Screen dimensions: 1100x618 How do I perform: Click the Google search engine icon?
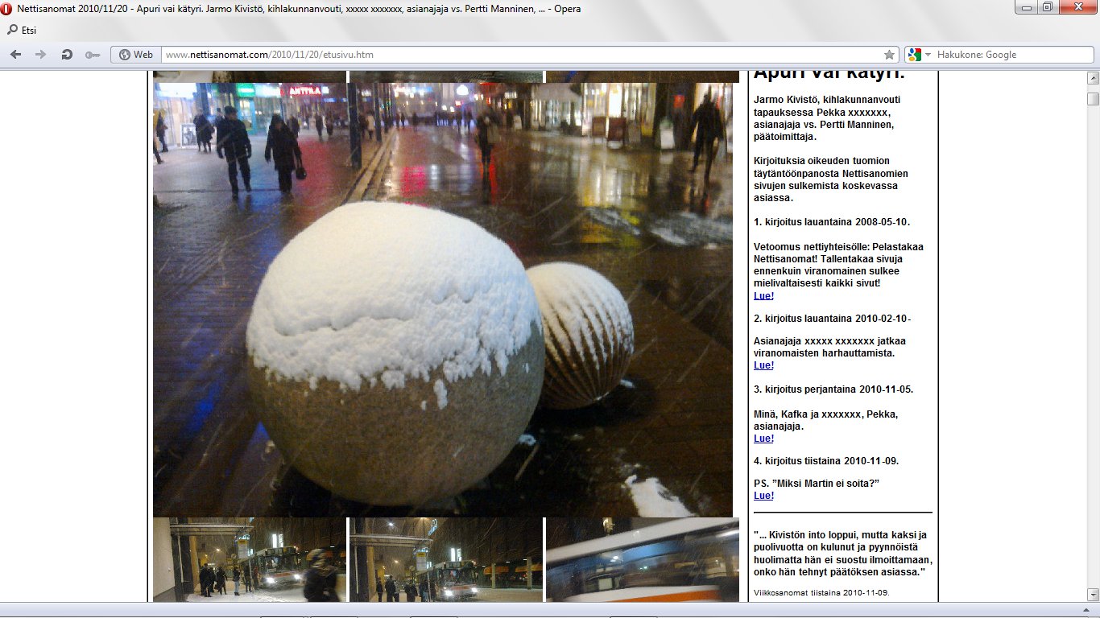point(914,55)
